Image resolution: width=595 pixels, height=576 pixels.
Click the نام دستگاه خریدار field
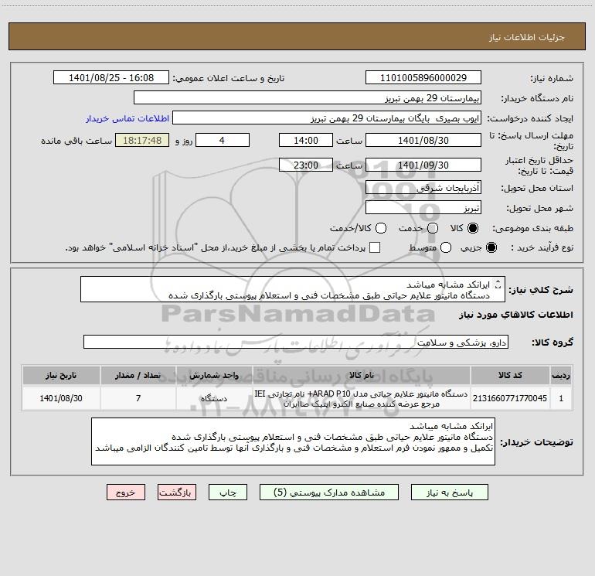tap(308, 97)
